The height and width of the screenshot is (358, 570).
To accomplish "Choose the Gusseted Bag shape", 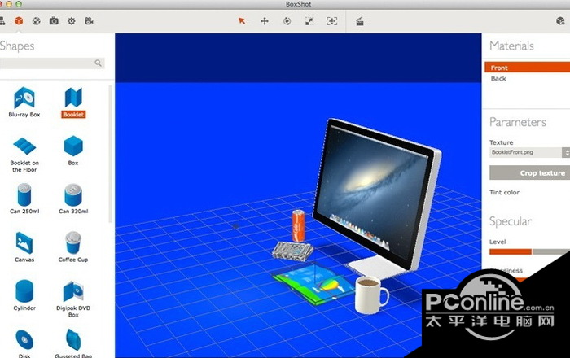I will 73,343.
